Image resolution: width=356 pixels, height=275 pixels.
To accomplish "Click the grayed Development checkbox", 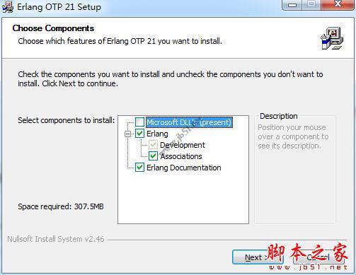I will click(x=153, y=145).
